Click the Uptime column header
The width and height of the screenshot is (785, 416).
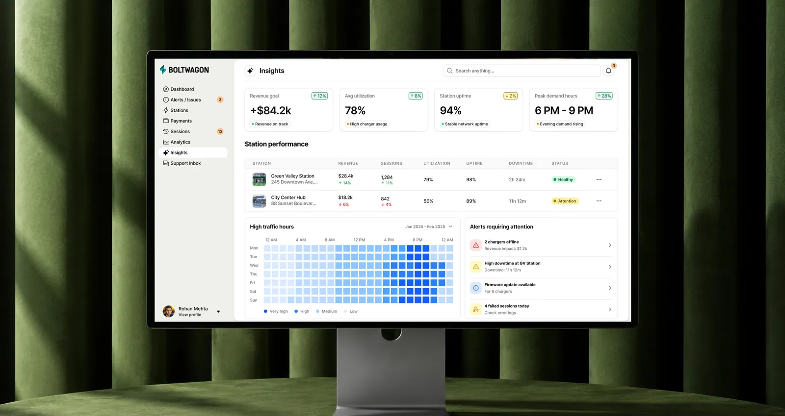(474, 163)
